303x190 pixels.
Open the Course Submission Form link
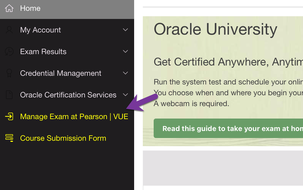63,138
